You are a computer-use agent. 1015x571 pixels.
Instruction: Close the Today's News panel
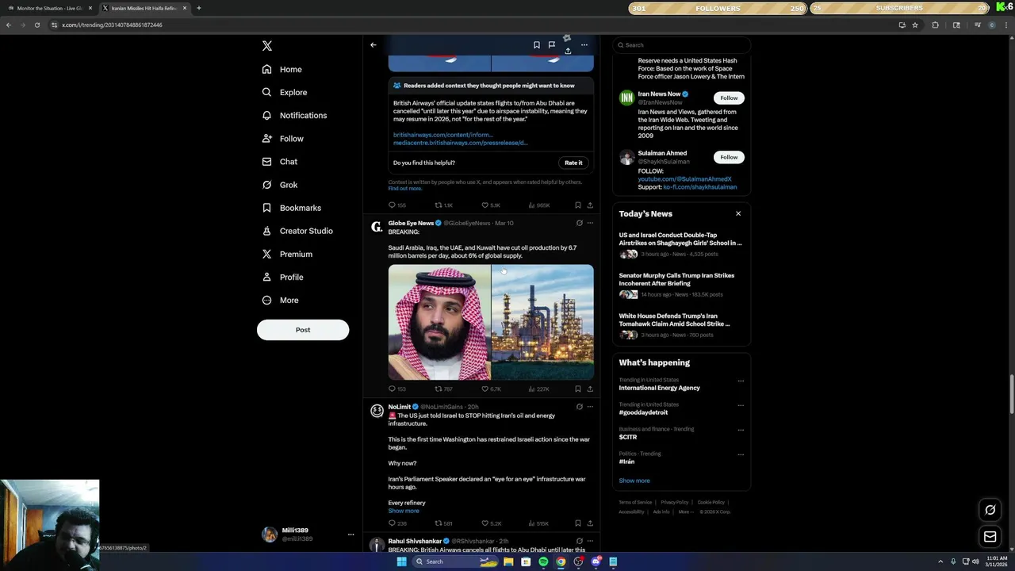pyautogui.click(x=738, y=213)
